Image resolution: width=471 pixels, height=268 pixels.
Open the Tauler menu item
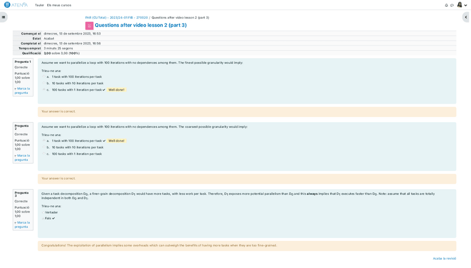[x=39, y=6]
